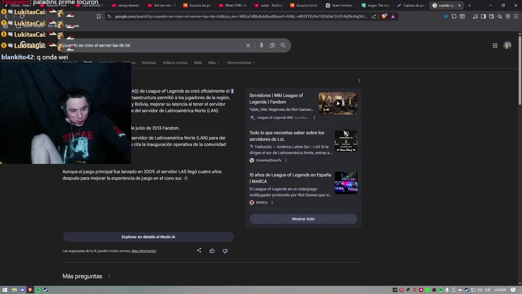Viewport: 522px width, 294px height.
Task: Switch to the Videos cortos results tab
Action: 175,62
